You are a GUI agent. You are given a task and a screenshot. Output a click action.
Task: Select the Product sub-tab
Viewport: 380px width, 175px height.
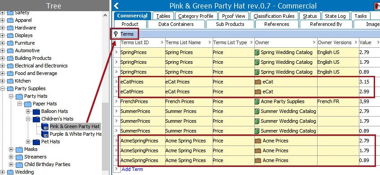[x=130, y=24]
